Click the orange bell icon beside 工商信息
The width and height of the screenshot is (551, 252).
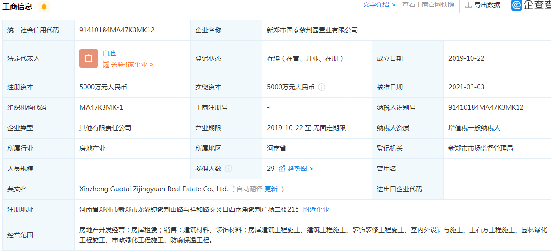44,6
